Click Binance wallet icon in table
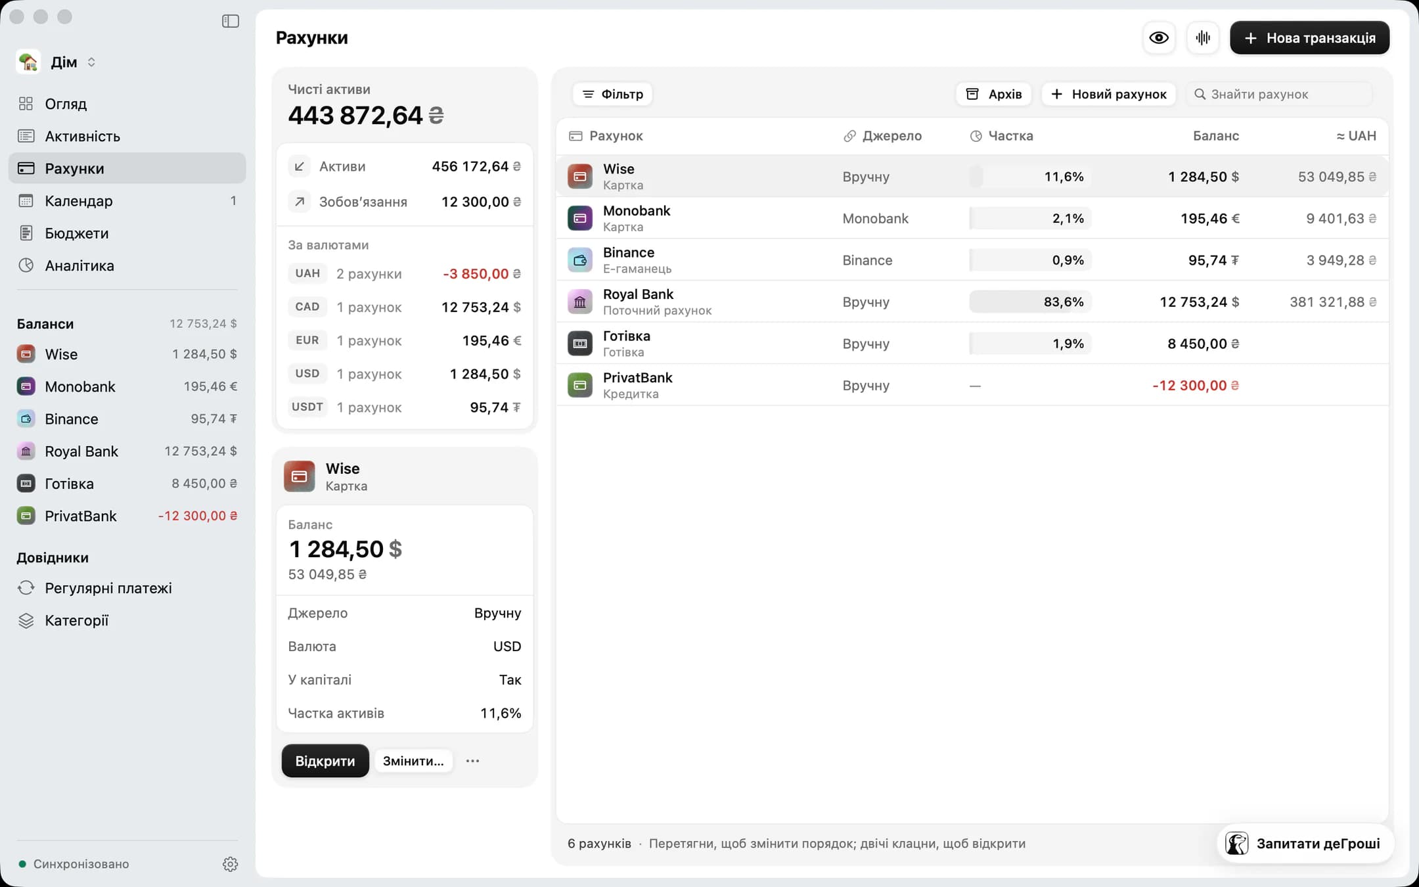The height and width of the screenshot is (887, 1419). coord(580,260)
